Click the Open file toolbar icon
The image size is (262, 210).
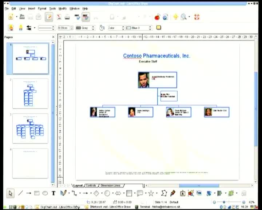pyautogui.click(x=22, y=17)
